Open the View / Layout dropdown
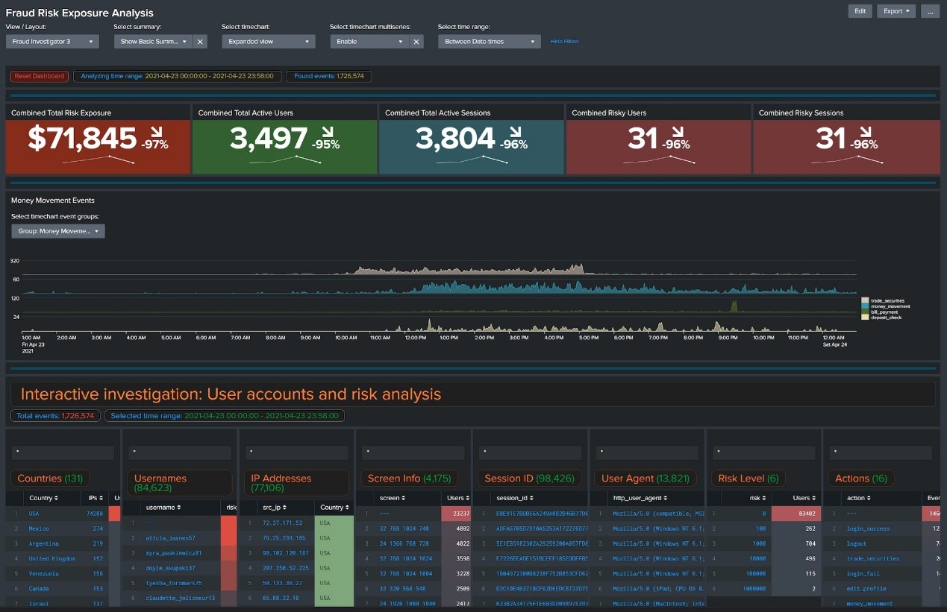Image resolution: width=947 pixels, height=612 pixels. (52, 42)
